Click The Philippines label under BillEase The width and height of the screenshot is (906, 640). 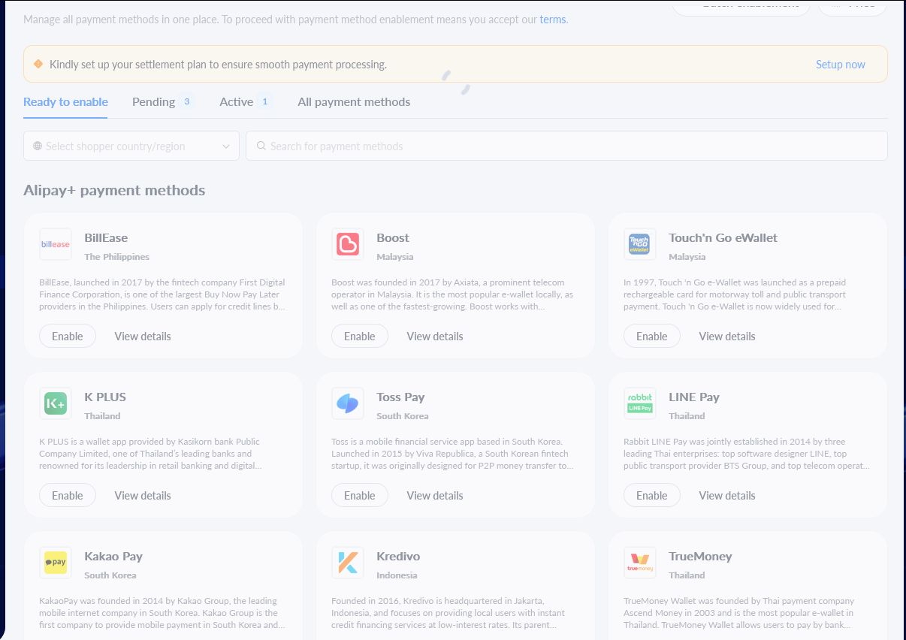pos(116,257)
